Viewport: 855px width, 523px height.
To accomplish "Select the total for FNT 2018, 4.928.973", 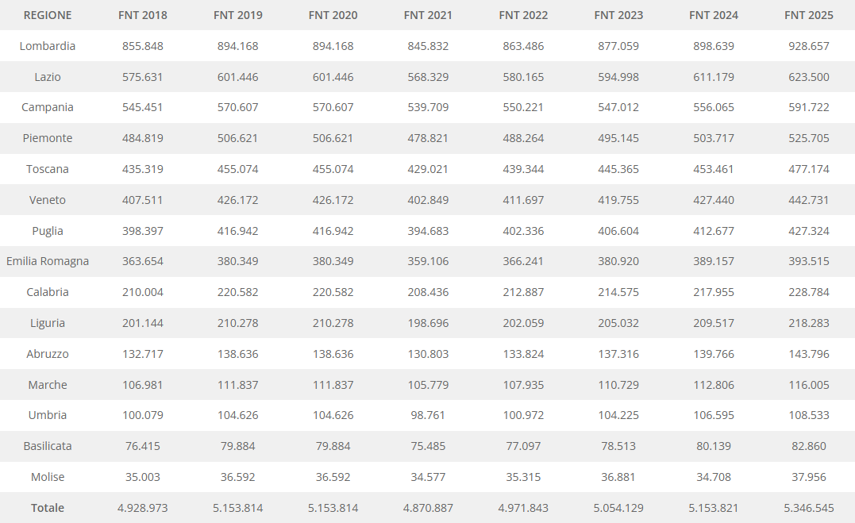I will click(143, 508).
